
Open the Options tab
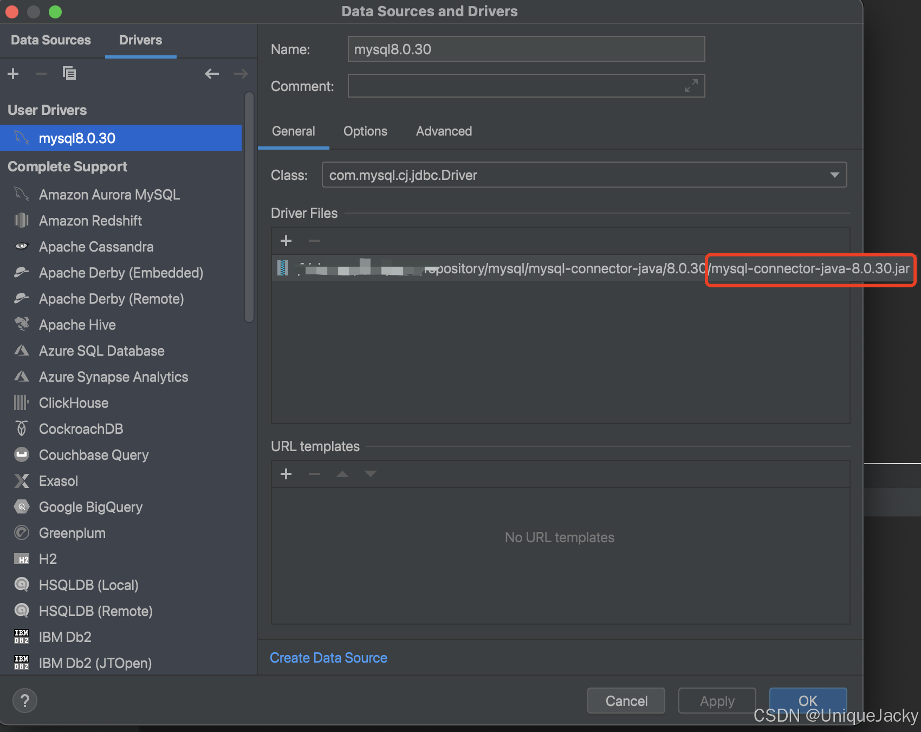pos(365,131)
